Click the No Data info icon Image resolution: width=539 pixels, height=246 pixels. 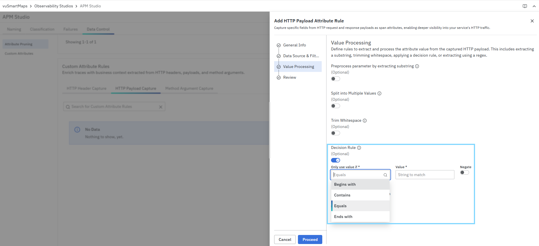tap(77, 130)
